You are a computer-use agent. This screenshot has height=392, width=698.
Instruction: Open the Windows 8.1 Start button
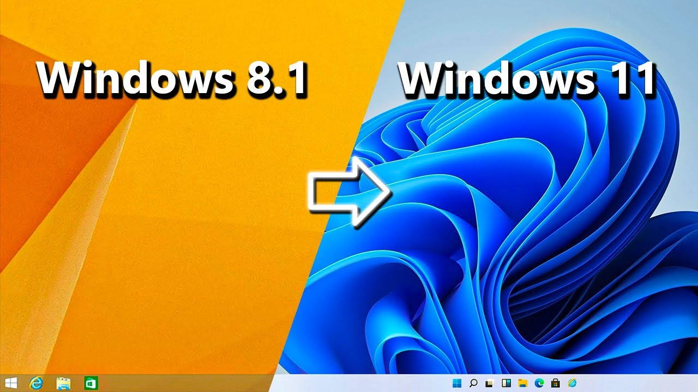pyautogui.click(x=10, y=383)
